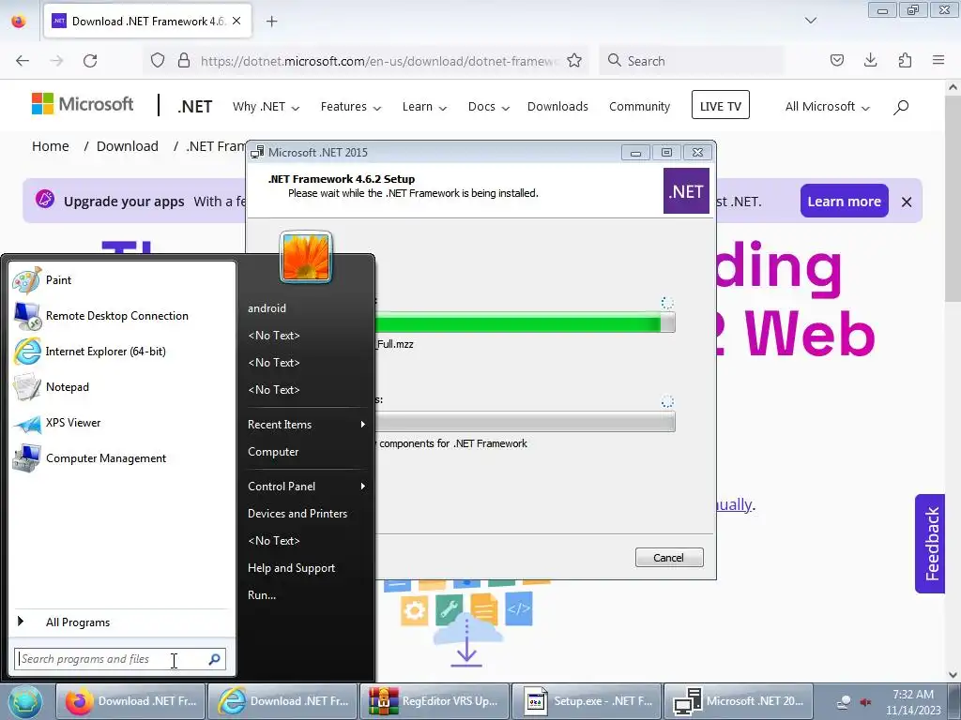Open Notepad from the Start menu
This screenshot has width=961, height=720.
coord(122,387)
